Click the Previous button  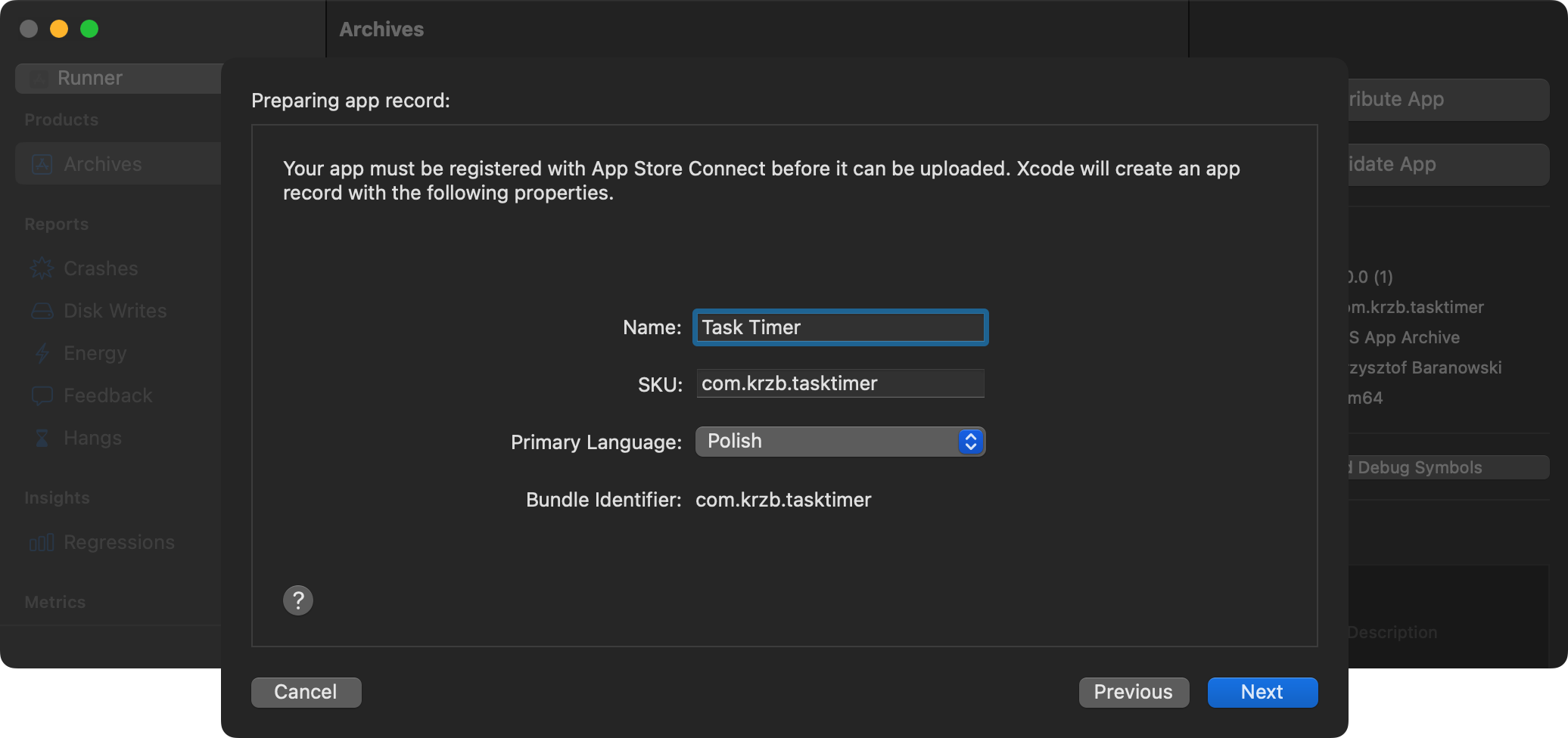(x=1134, y=692)
